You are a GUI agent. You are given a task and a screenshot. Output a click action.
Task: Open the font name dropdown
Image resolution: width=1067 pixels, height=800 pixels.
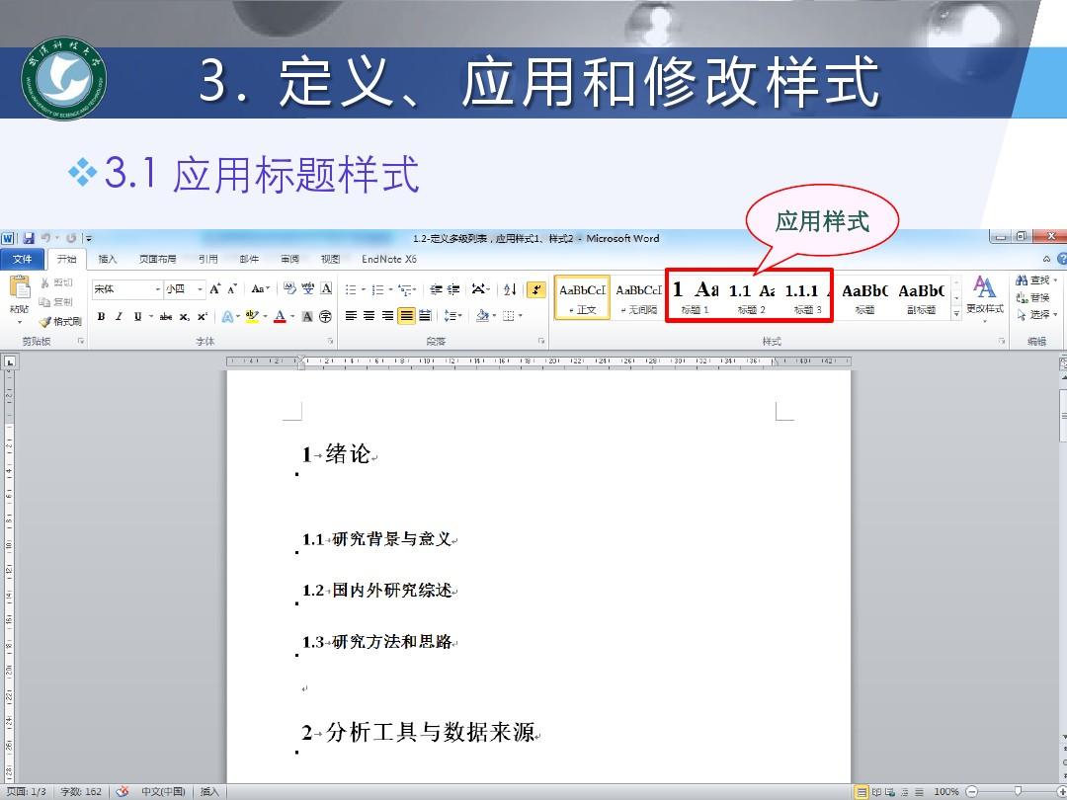(155, 288)
